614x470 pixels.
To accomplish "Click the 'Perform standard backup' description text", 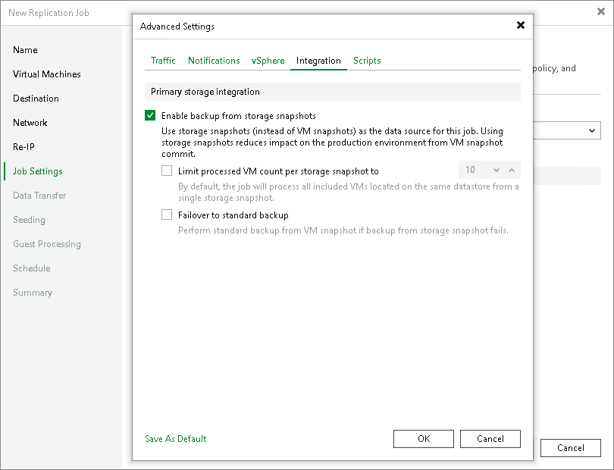I will pyautogui.click(x=343, y=230).
